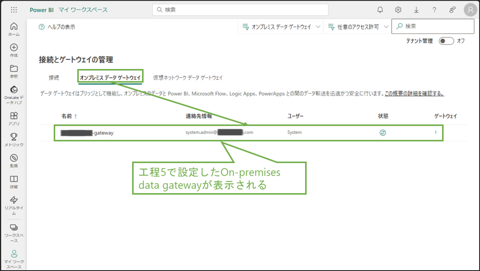Open the Real-Time (リアルタイム) sidebar icon
The image size is (480, 271).
(14, 205)
